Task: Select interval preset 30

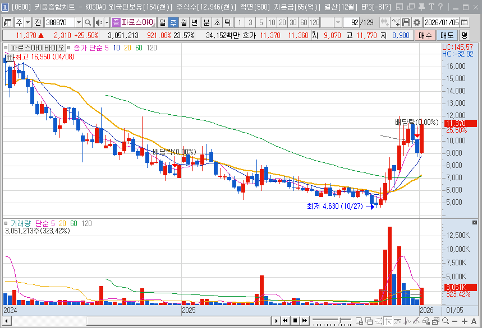Action: 293,22
